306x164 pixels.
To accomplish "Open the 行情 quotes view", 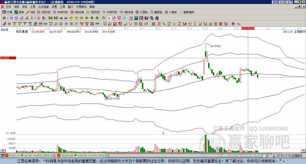I will [x=7, y=12].
